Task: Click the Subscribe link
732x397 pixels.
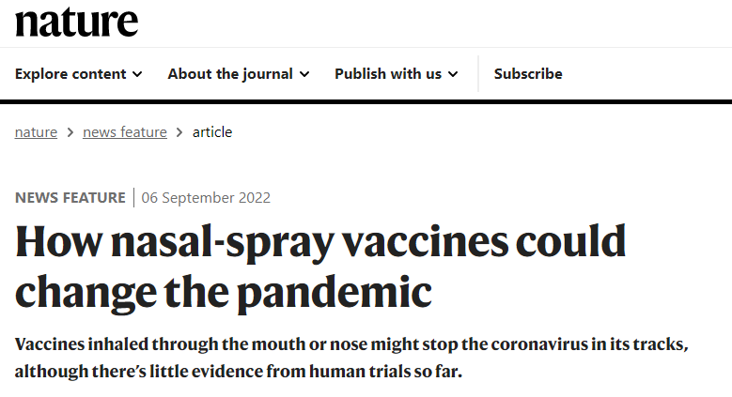Action: [528, 74]
